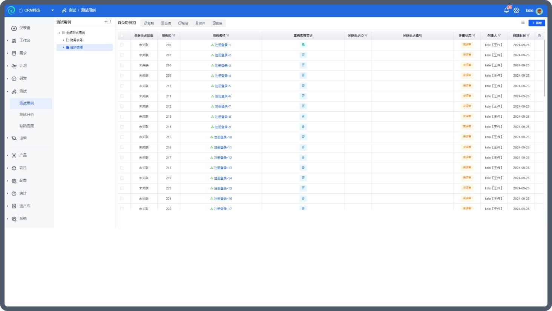Open 测试分析 in the sidebar
Screen dimensions: 552x311
(x=27, y=115)
